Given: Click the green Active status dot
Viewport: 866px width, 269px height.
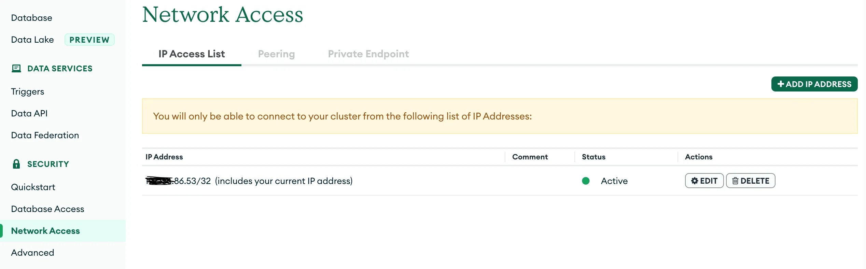Looking at the screenshot, I should [x=586, y=181].
